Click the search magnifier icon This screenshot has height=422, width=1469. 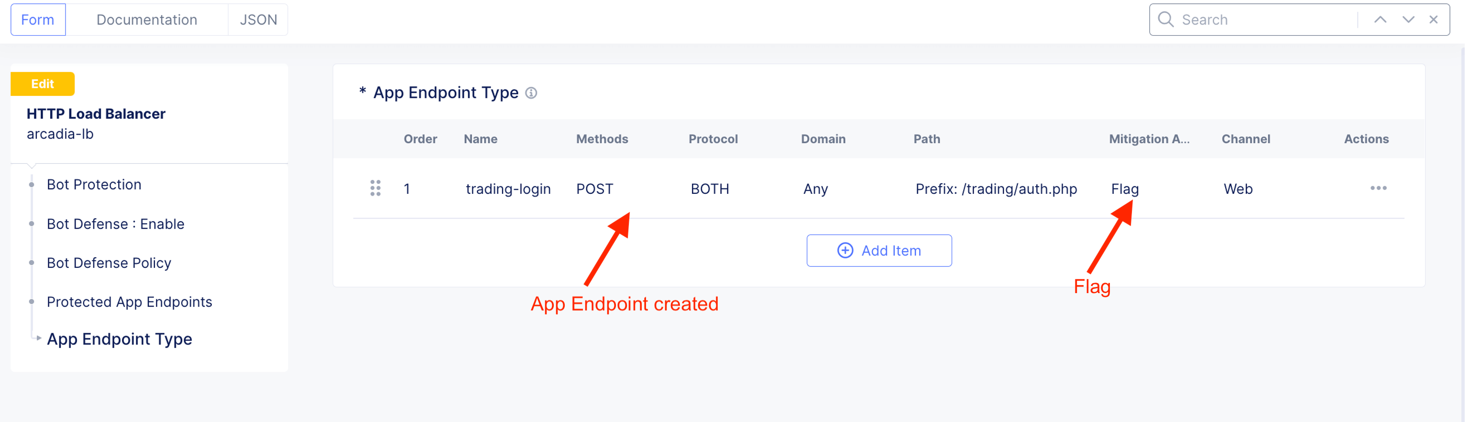click(x=1165, y=20)
